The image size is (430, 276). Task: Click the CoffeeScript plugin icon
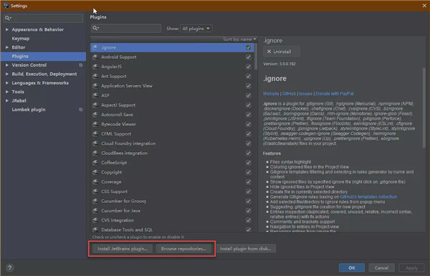coord(95,163)
